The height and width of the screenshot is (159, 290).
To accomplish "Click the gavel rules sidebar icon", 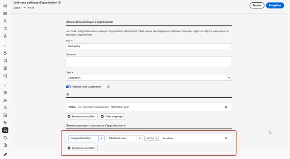I will tap(5, 100).
